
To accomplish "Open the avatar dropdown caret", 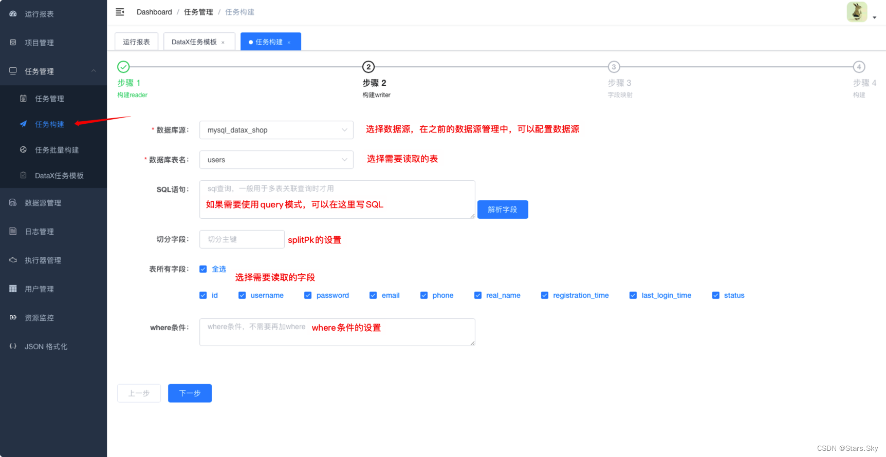I will pyautogui.click(x=874, y=17).
